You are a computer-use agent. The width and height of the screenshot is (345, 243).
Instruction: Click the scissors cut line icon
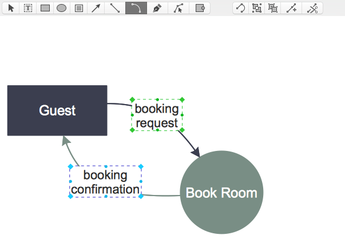click(x=312, y=8)
